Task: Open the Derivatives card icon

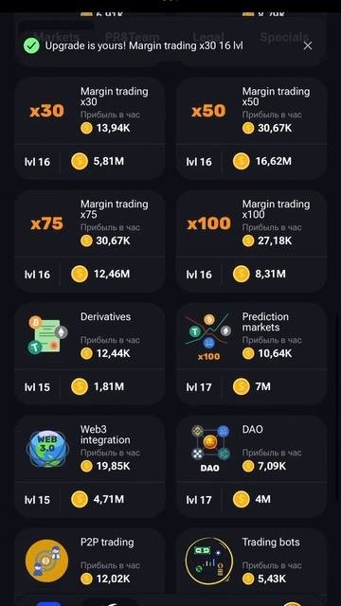Action: [x=46, y=334]
